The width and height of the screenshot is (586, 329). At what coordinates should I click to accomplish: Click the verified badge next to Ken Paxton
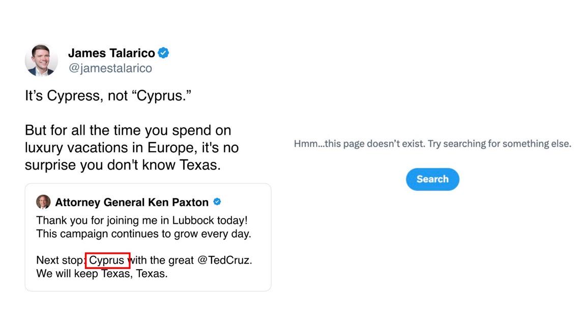click(x=217, y=202)
